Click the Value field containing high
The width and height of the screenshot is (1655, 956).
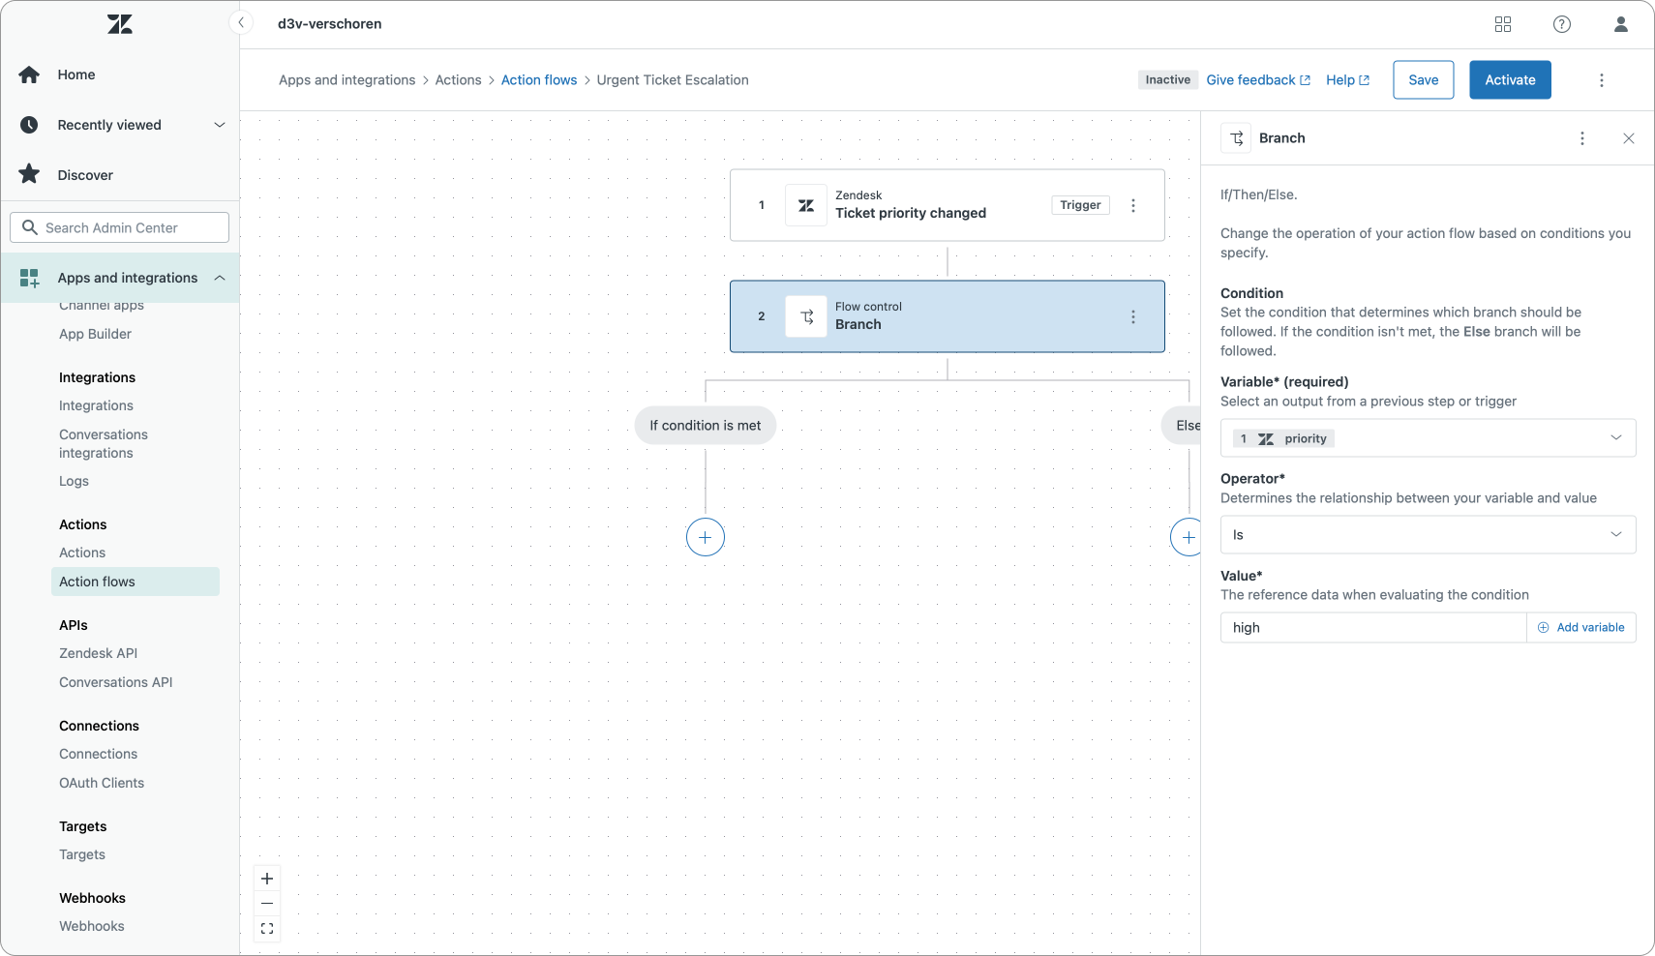pos(1373,627)
